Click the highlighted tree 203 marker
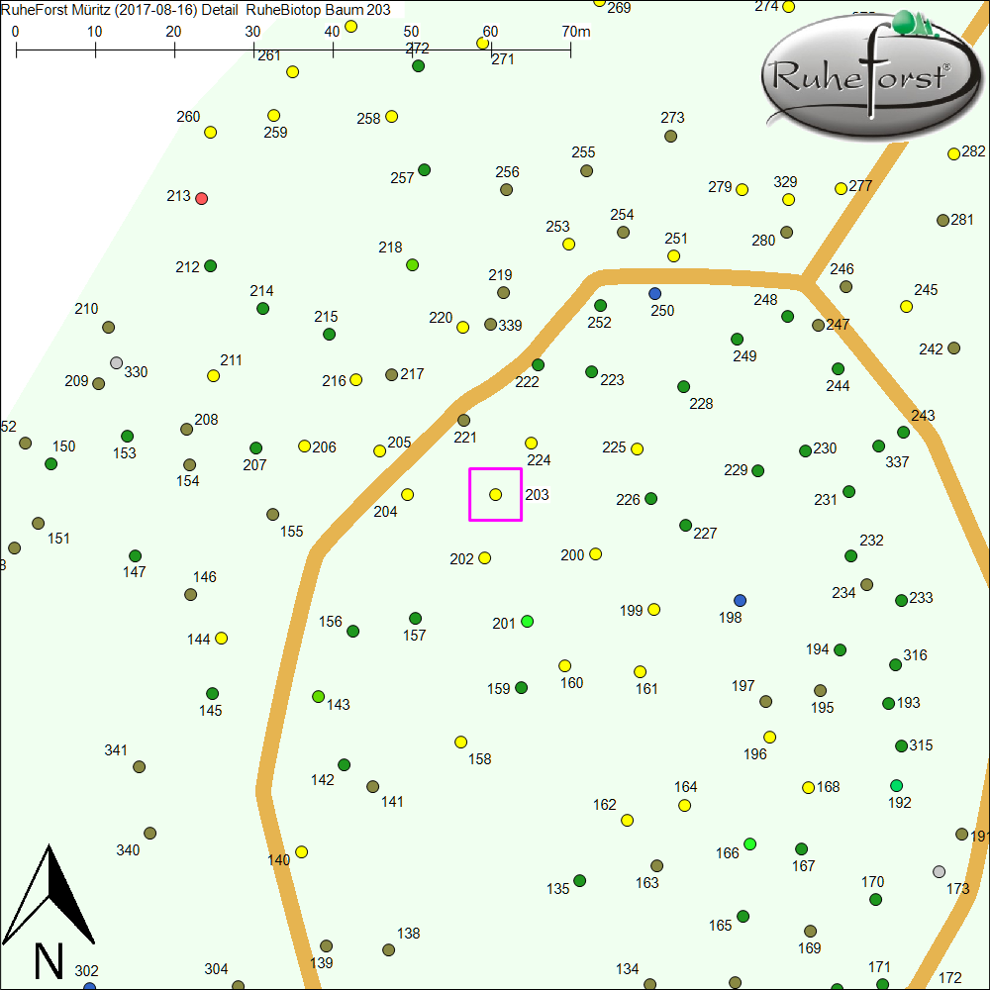 point(496,494)
